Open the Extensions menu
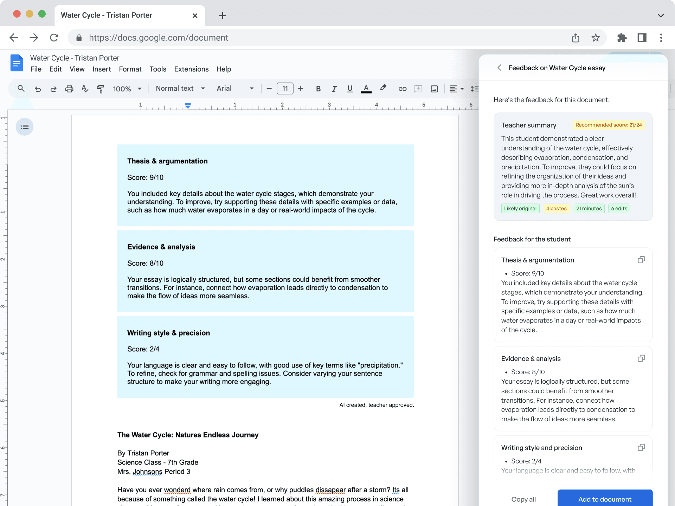The width and height of the screenshot is (675, 506). click(x=191, y=69)
